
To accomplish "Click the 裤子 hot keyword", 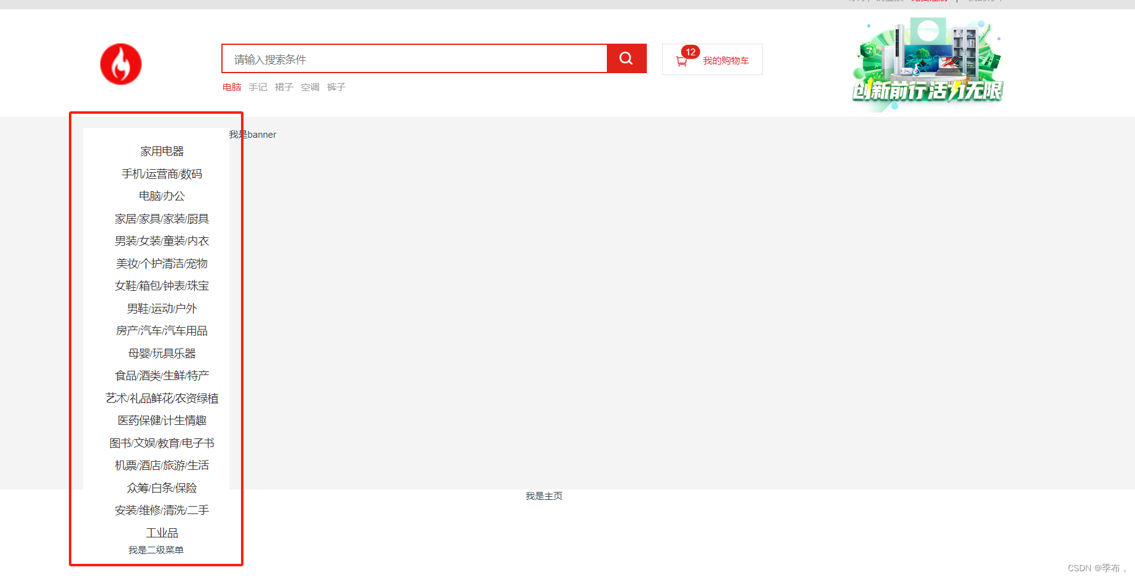I will (x=336, y=87).
